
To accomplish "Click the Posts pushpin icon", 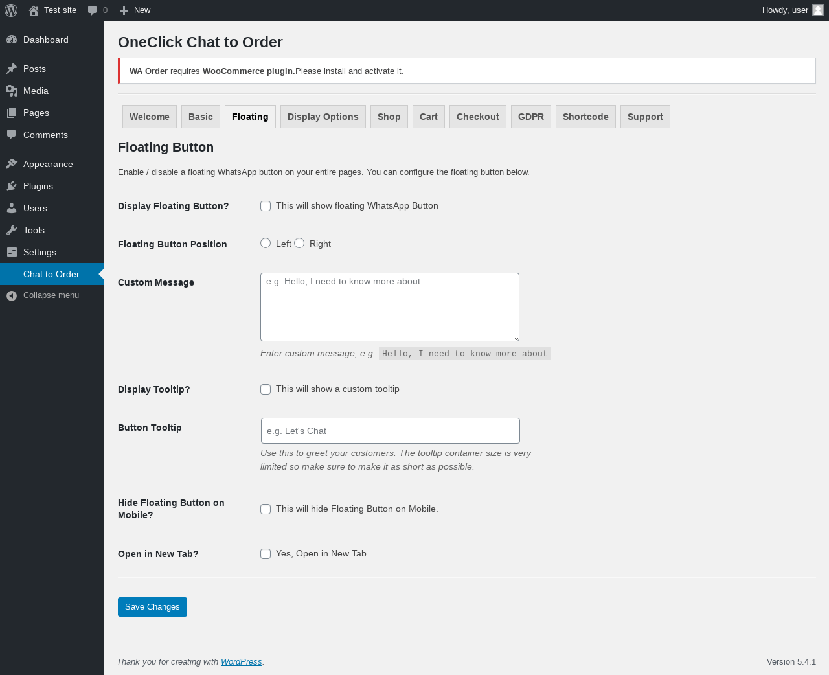I will [x=12, y=69].
